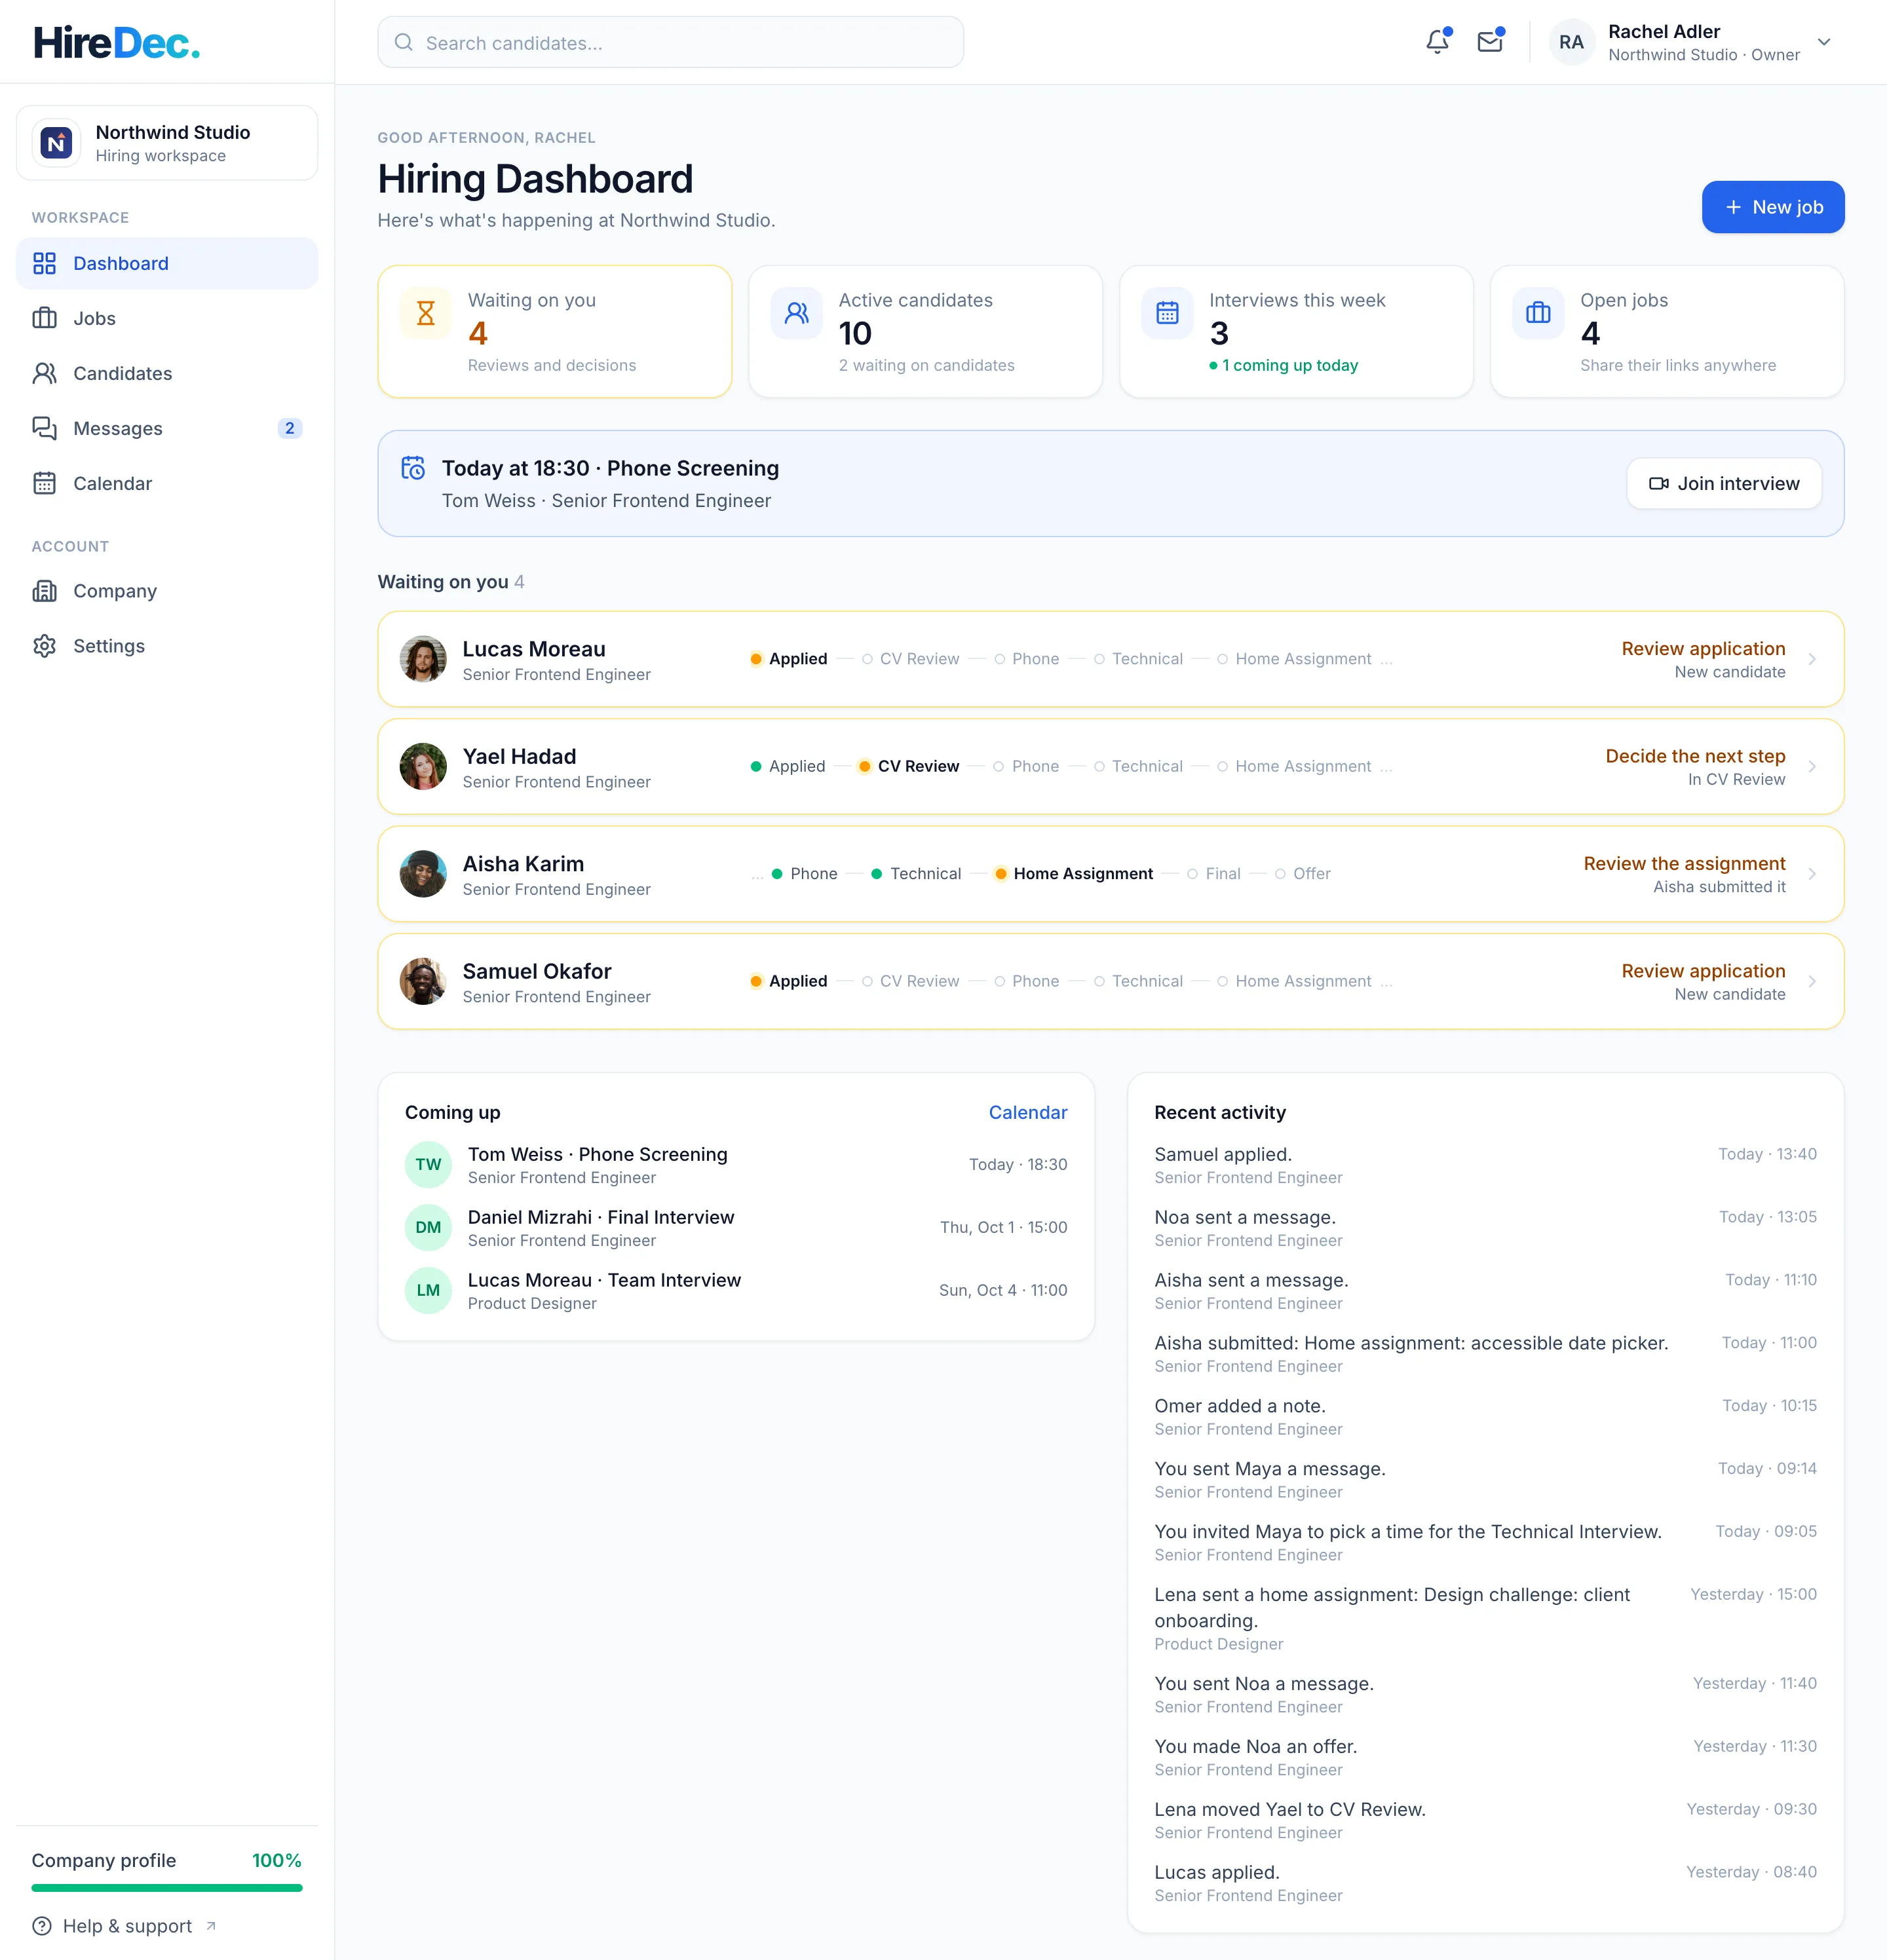1887x1960 pixels.
Task: Open the Calendar link in Coming up
Action: (x=1028, y=1112)
